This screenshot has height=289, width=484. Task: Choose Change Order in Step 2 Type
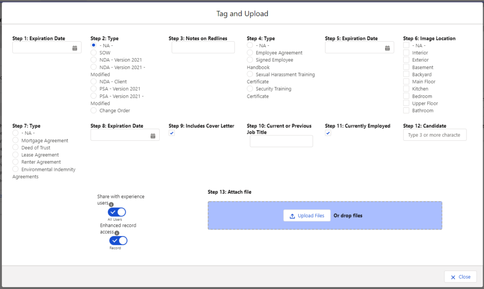[94, 110]
